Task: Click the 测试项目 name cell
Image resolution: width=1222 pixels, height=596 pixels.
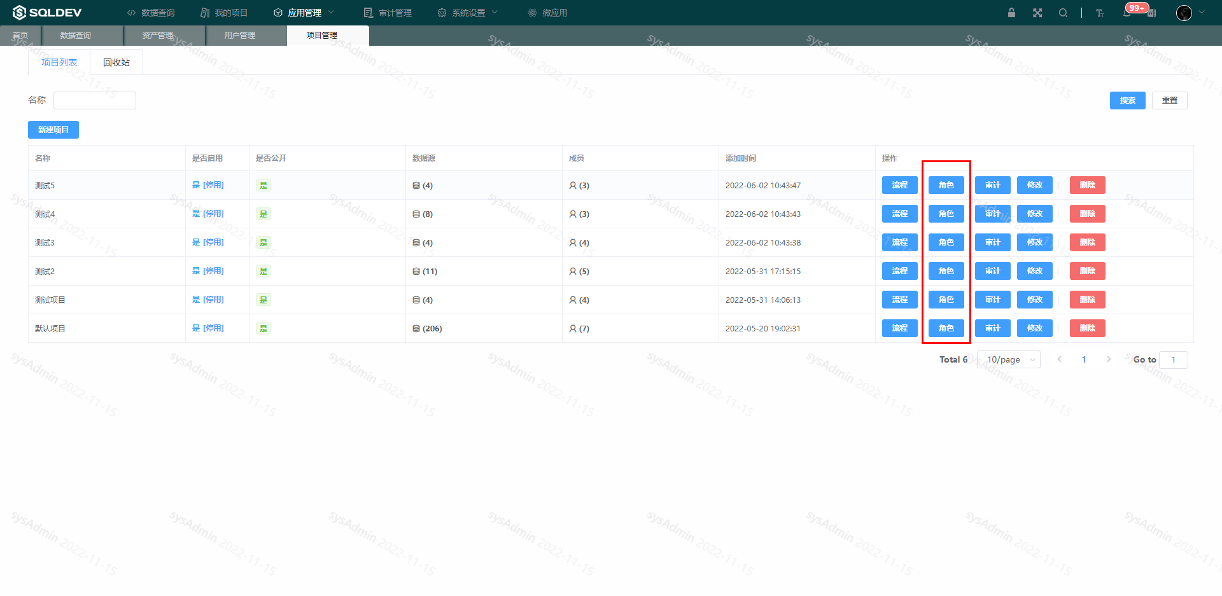Action: pos(106,300)
